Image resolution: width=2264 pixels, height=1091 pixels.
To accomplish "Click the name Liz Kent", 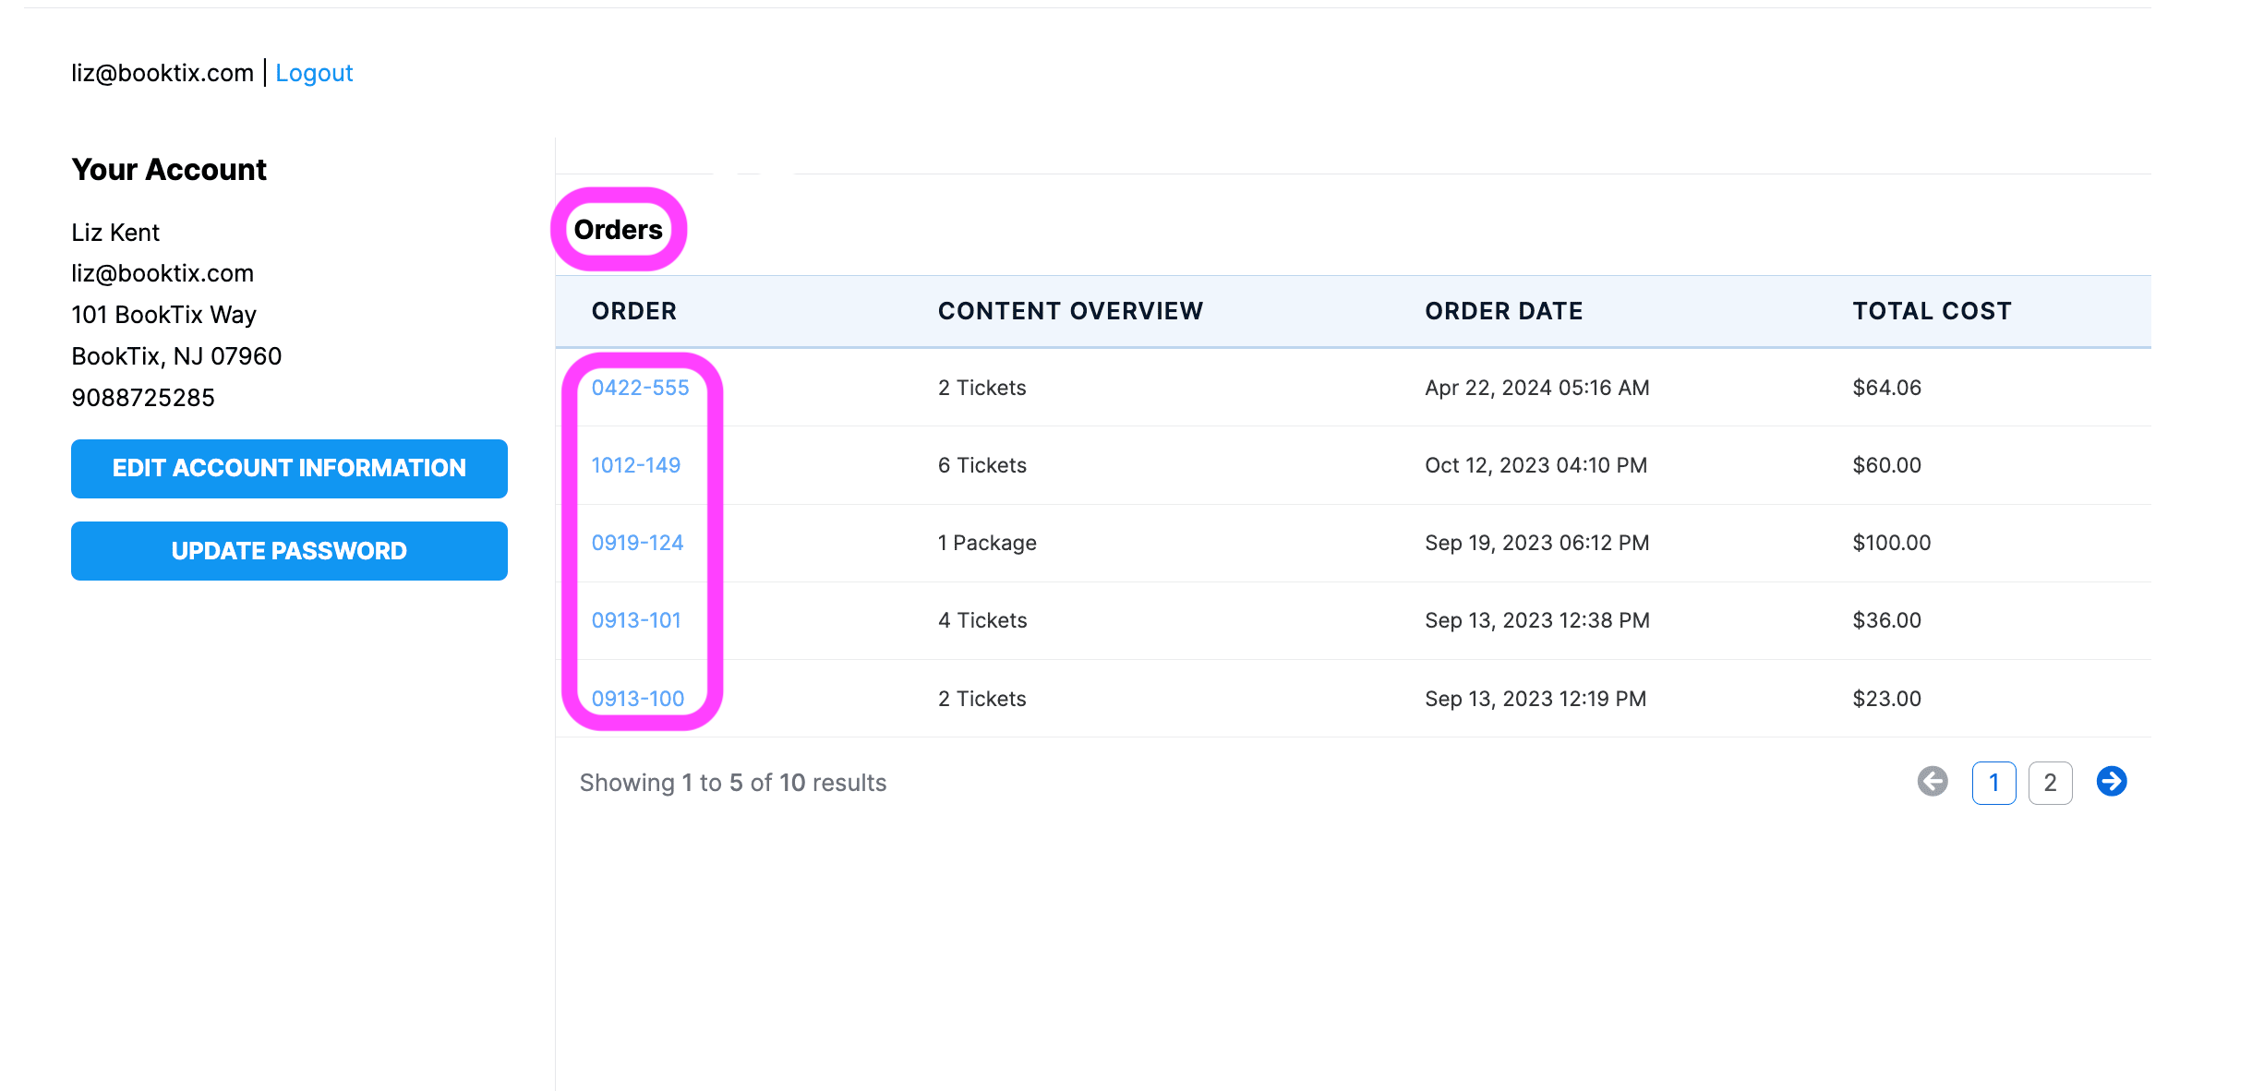I will [115, 233].
